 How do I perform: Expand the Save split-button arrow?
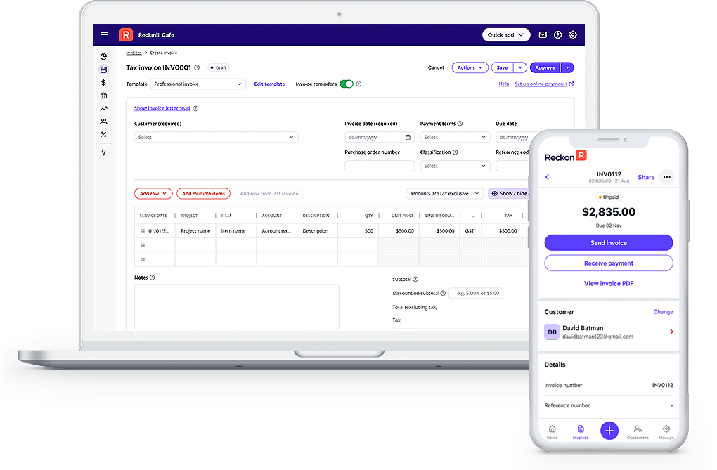tap(520, 67)
